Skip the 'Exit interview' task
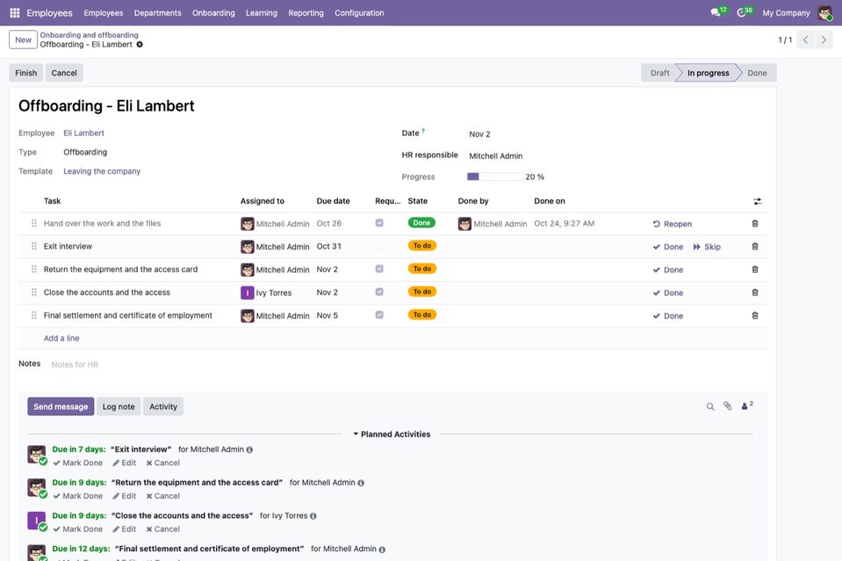Image resolution: width=842 pixels, height=561 pixels. click(707, 247)
